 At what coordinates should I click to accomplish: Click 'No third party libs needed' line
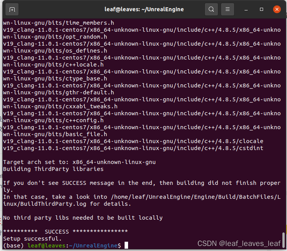point(83,218)
